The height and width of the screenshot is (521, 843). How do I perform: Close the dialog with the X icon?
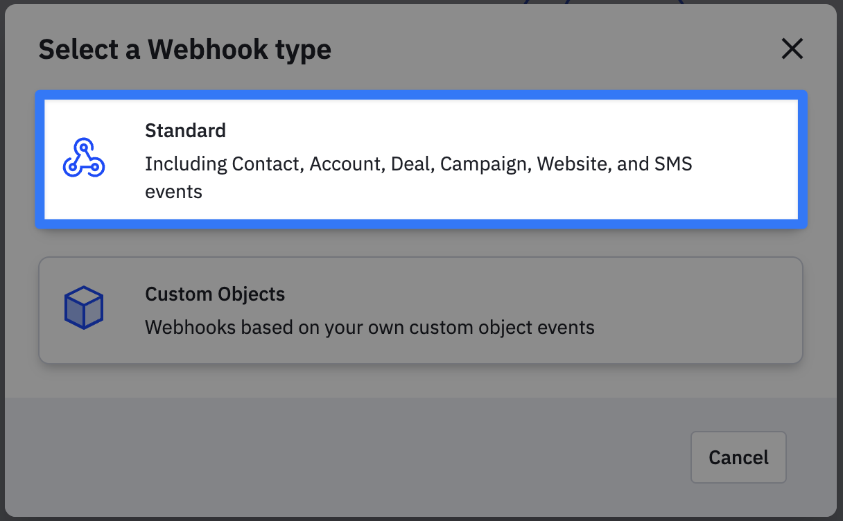[x=792, y=48]
